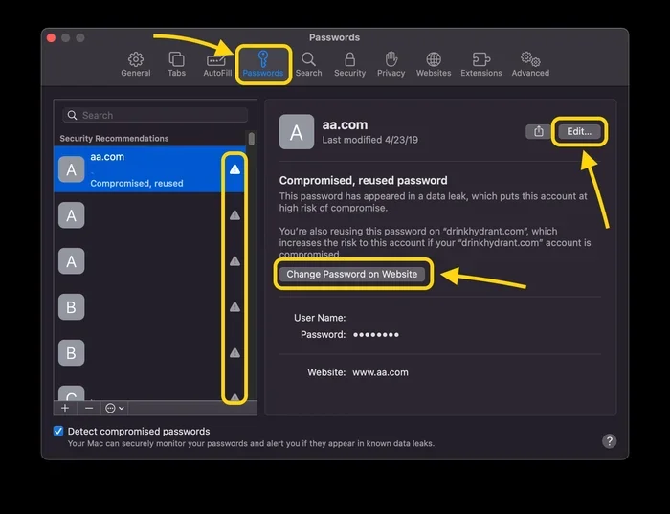Click the Last modified 4/23/19 text
670x514 pixels.
coord(370,140)
